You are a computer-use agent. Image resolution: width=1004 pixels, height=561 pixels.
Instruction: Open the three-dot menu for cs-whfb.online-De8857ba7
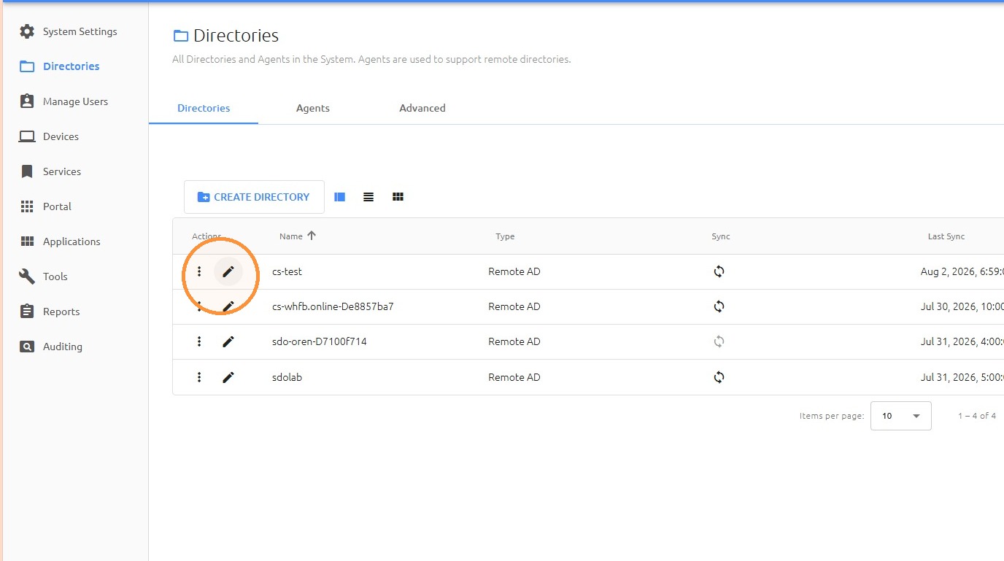coord(199,306)
